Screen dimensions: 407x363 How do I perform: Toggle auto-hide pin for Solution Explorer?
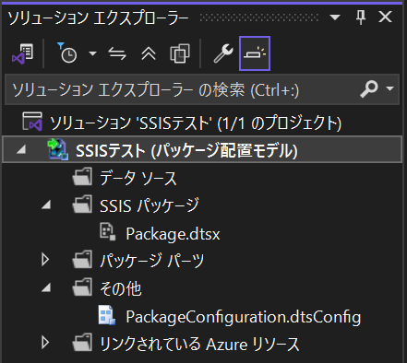(361, 18)
